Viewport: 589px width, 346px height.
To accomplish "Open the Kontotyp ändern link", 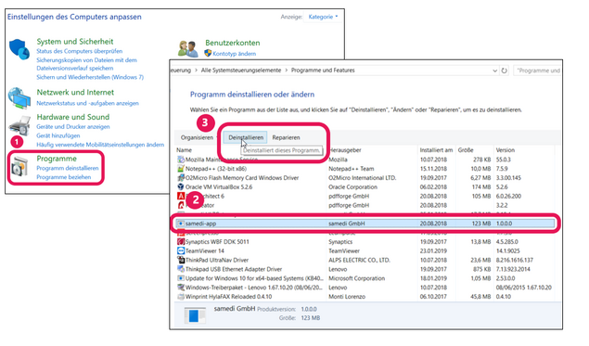I will pyautogui.click(x=234, y=54).
